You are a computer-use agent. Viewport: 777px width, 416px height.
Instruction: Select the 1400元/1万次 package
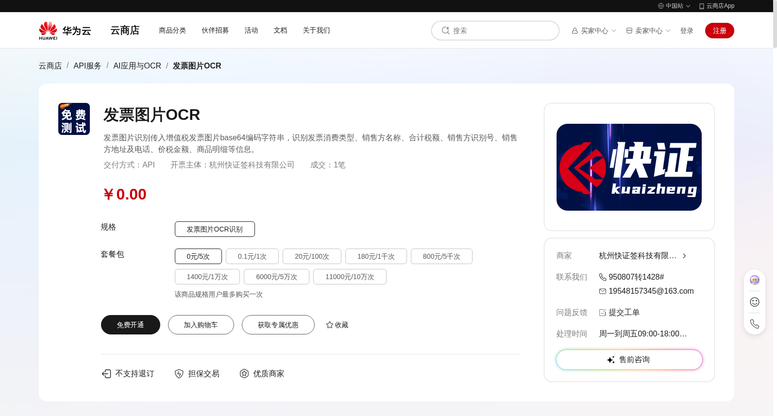(x=207, y=277)
